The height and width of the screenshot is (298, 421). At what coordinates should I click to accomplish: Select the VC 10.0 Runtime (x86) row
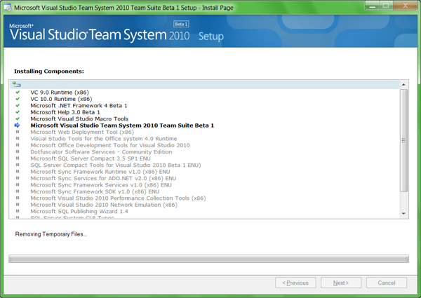[x=61, y=99]
